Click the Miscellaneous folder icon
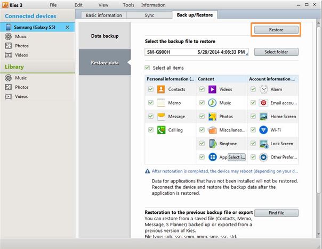This screenshot has width=322, height=249. 212,130
